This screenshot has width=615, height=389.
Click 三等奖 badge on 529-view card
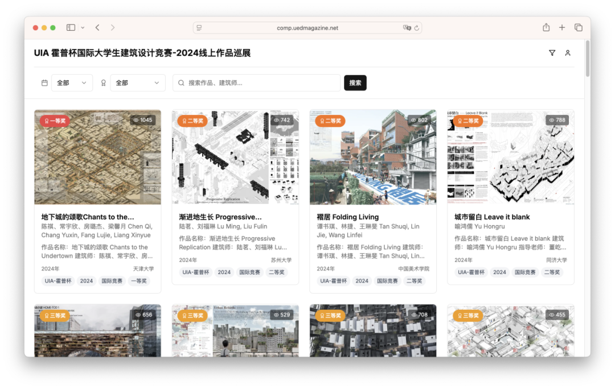coord(192,316)
